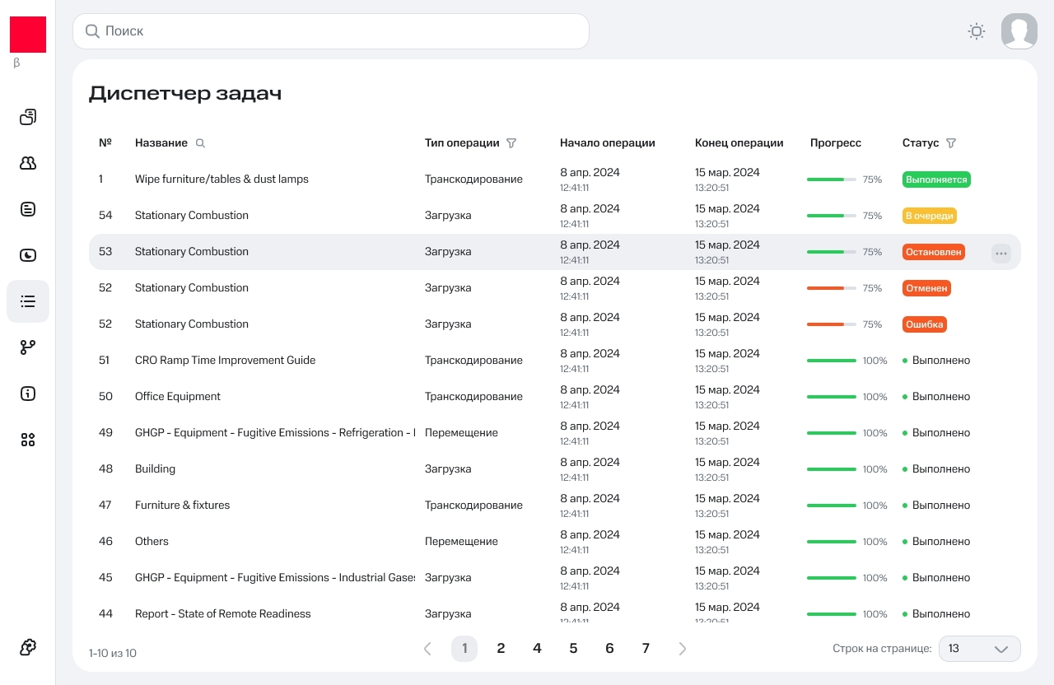The image size is (1054, 685).
Task: Open the three-dot menu on Stationary Combustion row
Action: point(1001,253)
